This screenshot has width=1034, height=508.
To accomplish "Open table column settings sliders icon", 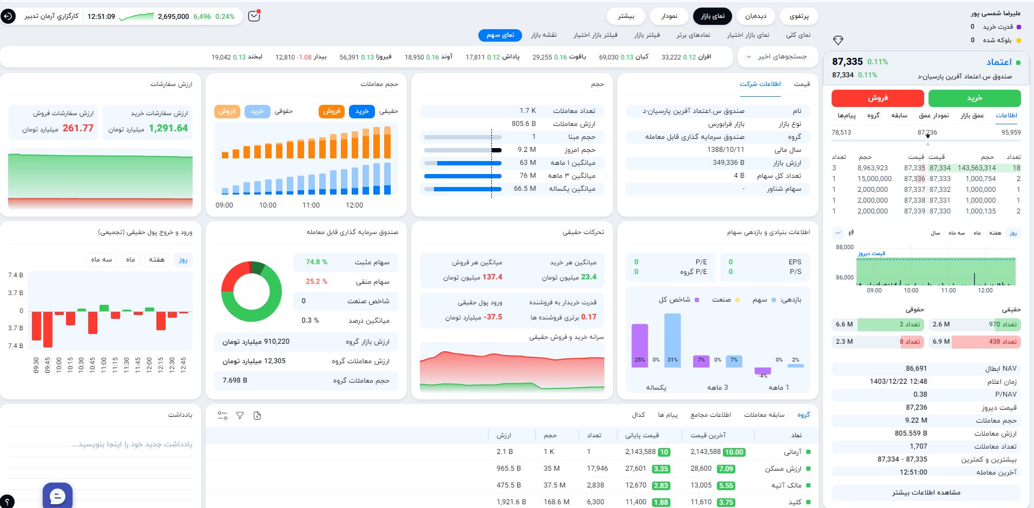I will click(x=222, y=416).
